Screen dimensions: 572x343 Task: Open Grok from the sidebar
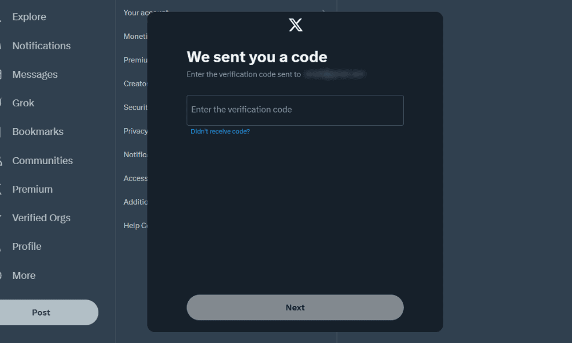(23, 103)
